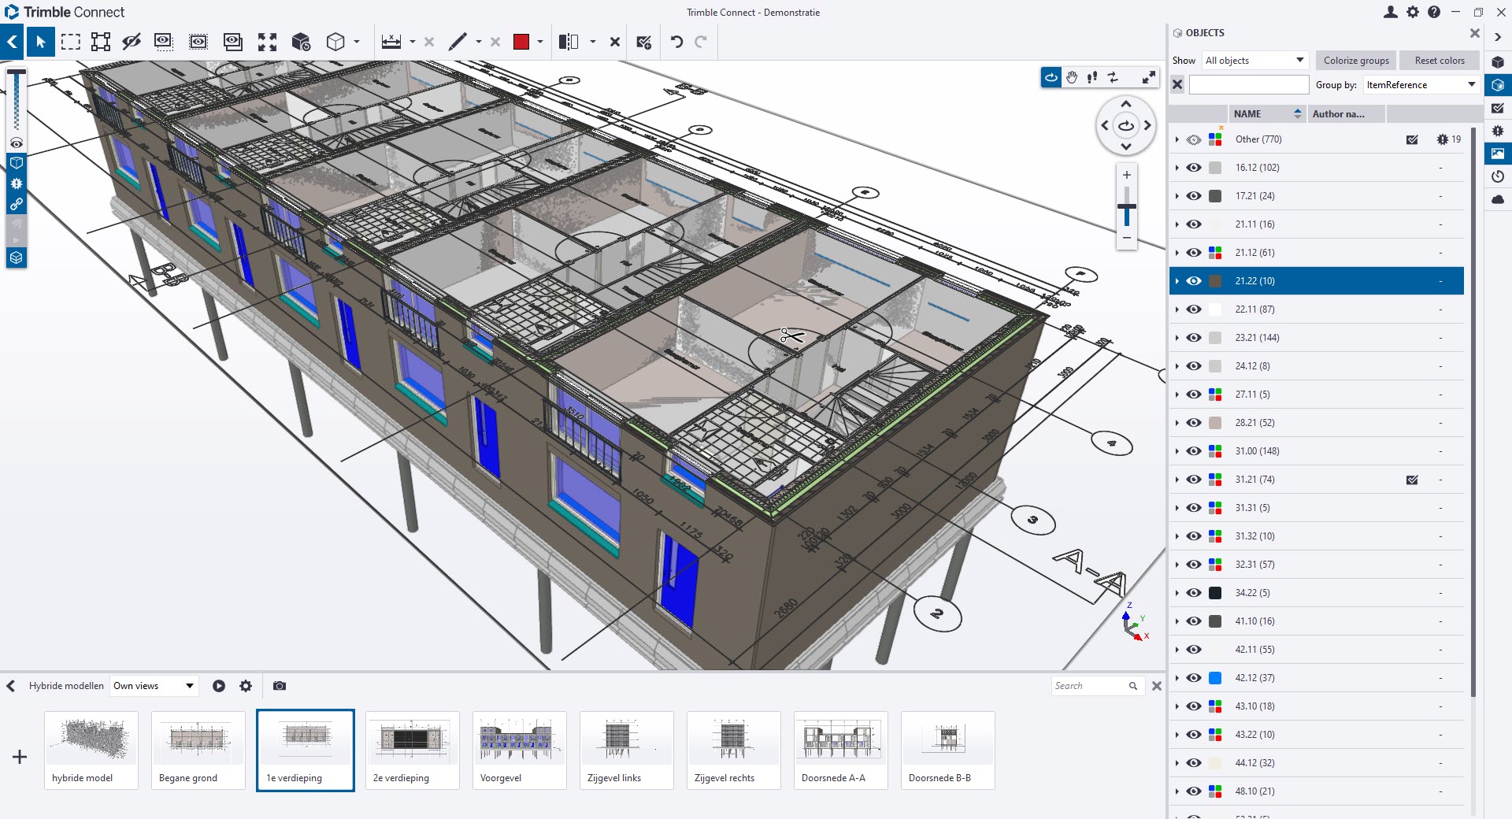Open the markup color dropdown arrow
1512x819 pixels.
[x=540, y=42]
